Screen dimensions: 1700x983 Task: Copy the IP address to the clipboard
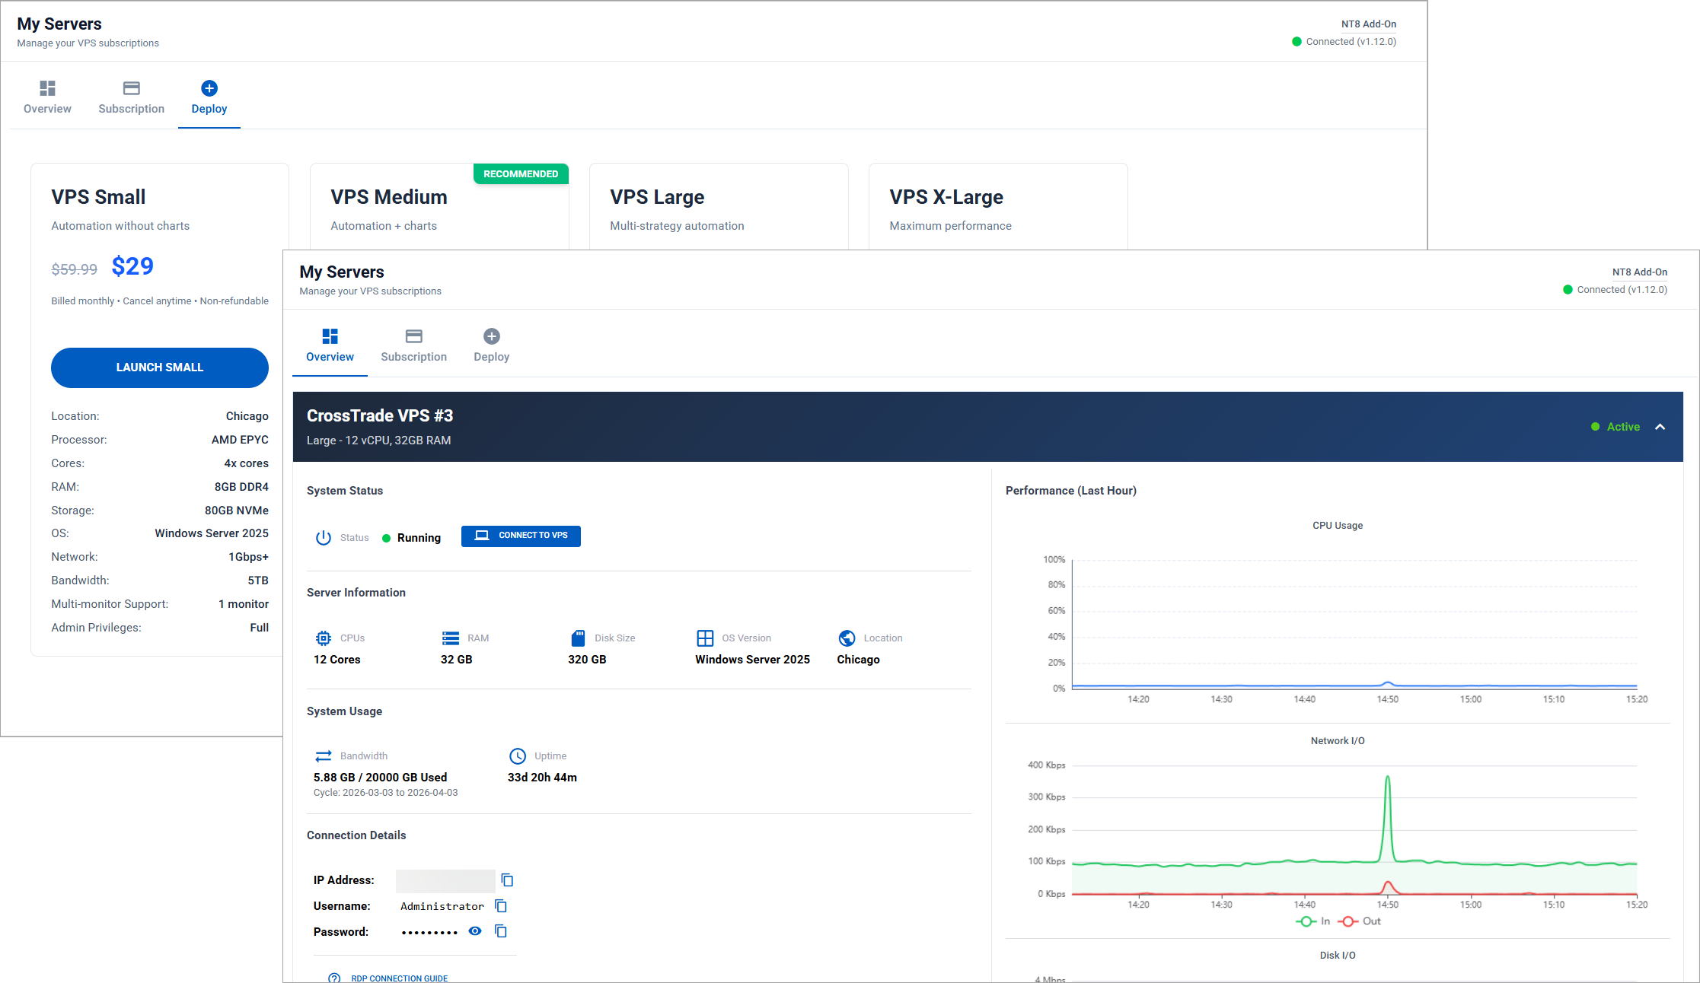[507, 880]
